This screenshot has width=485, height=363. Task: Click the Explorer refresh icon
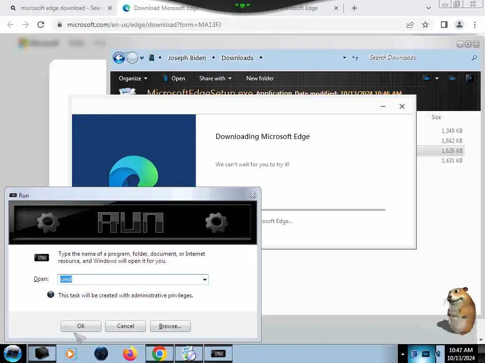tap(355, 58)
